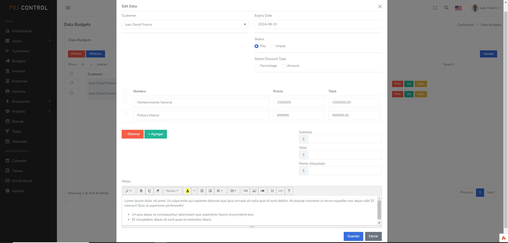508x243 pixels.
Task: Open the paragraph alignment dropdown
Action: point(220,191)
